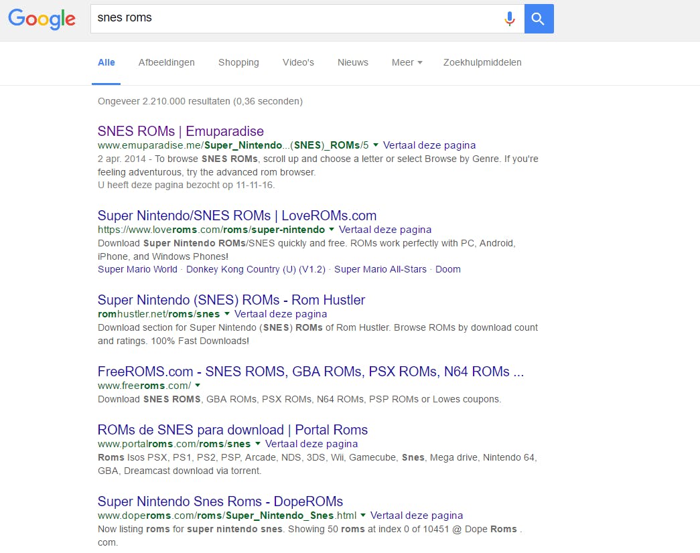Click Vertaal deze pagina for Emuparadise
Viewport: 700px width, 553px height.
[429, 145]
